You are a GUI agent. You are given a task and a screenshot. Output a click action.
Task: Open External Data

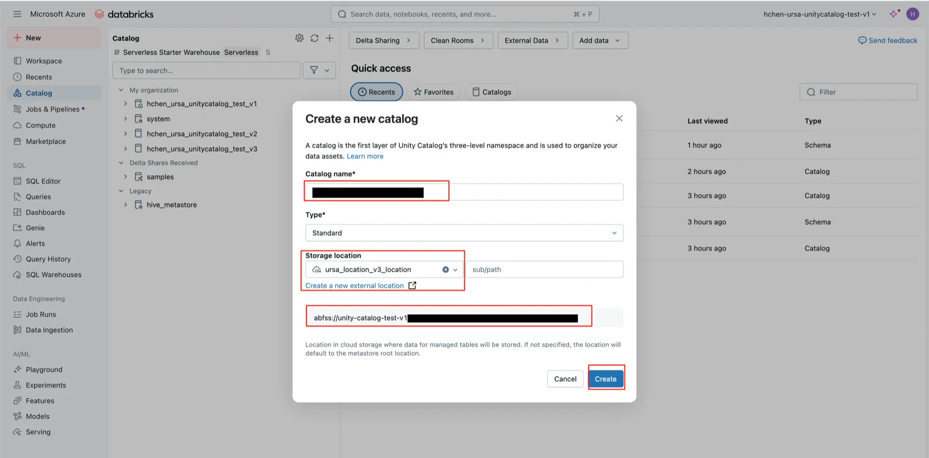(532, 41)
